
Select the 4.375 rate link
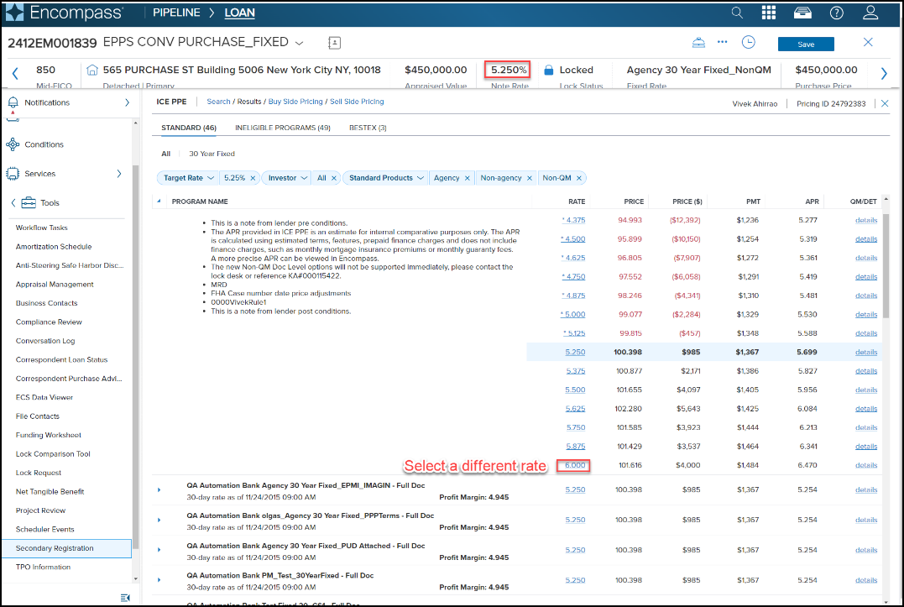point(573,220)
